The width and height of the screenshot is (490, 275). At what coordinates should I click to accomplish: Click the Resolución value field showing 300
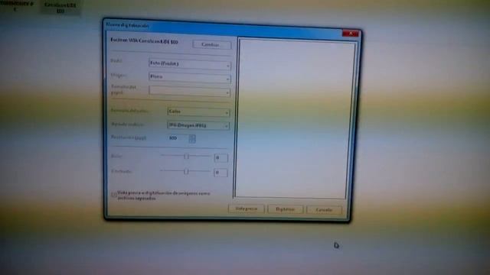178,138
